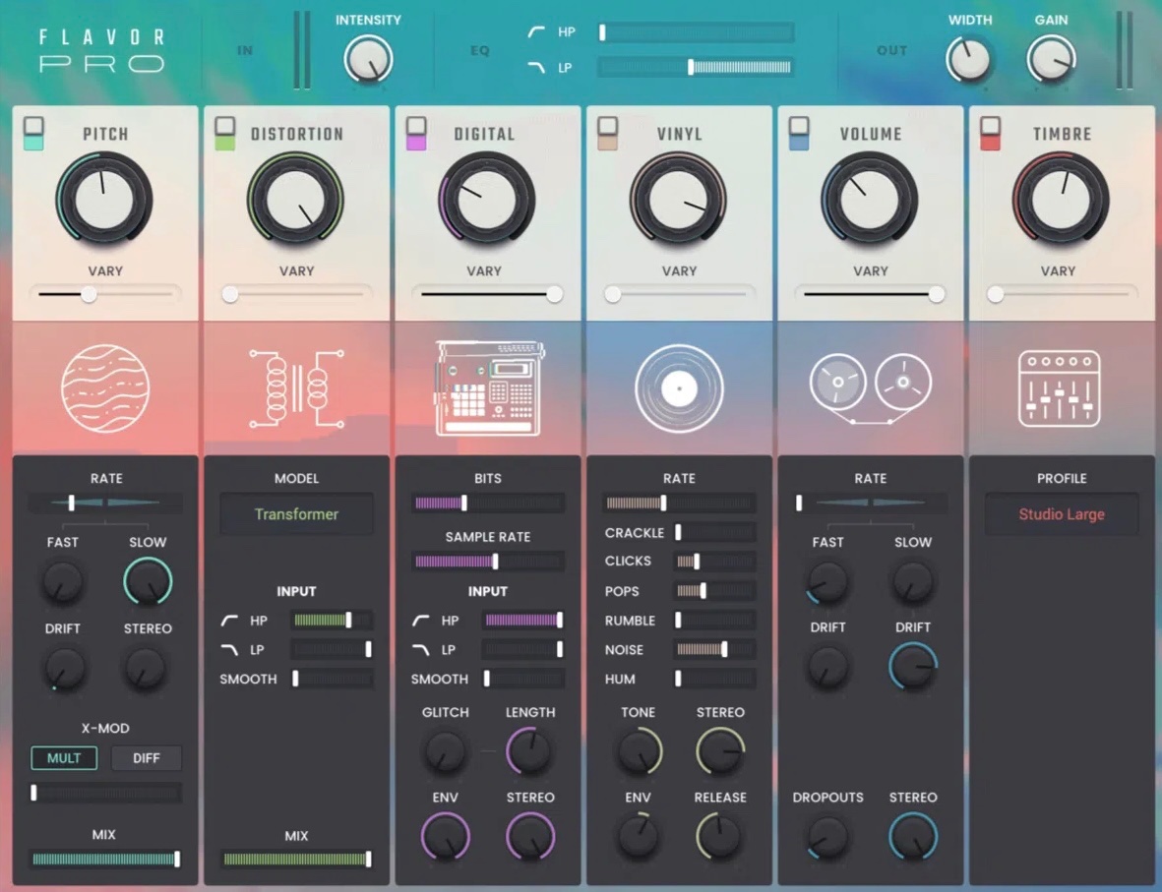Click the Glitch knob
This screenshot has height=892, width=1162.
pyautogui.click(x=445, y=750)
